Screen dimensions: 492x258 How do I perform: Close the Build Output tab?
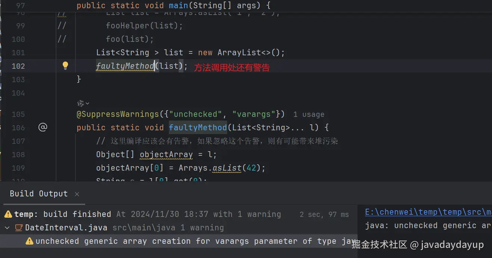(x=77, y=194)
